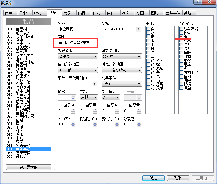Select item 031: 卡片 in list
Screen dimensions: 217x184
point(29,138)
